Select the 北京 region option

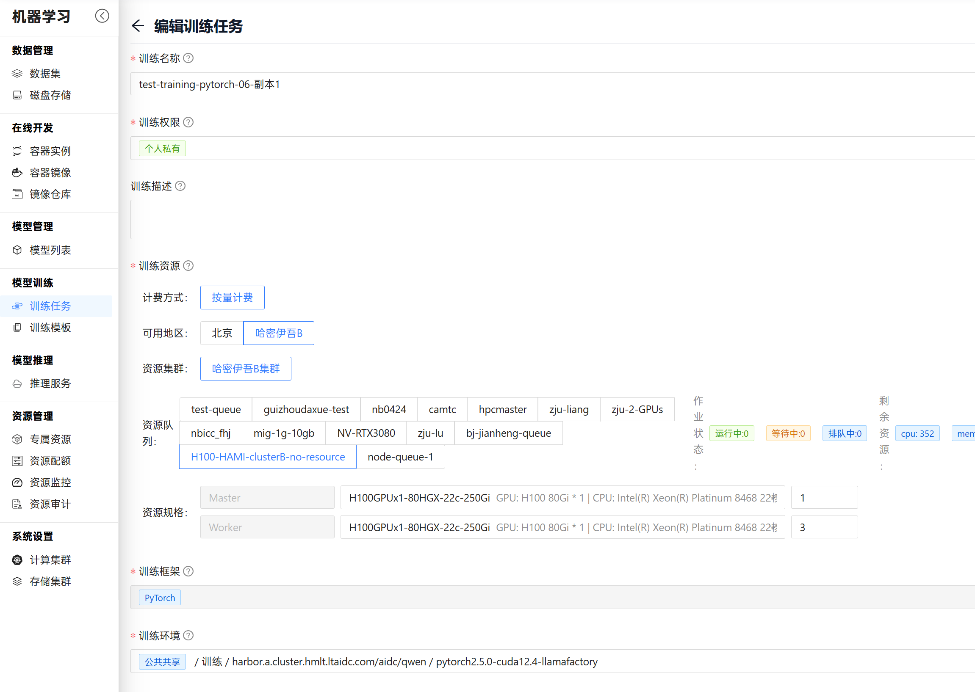click(222, 333)
